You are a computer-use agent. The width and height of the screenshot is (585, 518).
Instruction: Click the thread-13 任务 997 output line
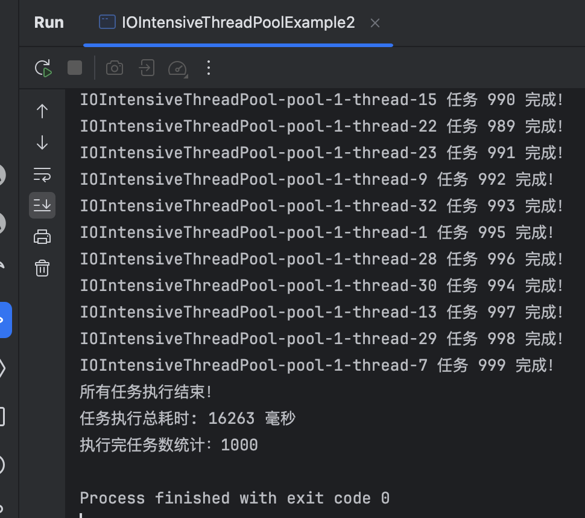(x=321, y=313)
